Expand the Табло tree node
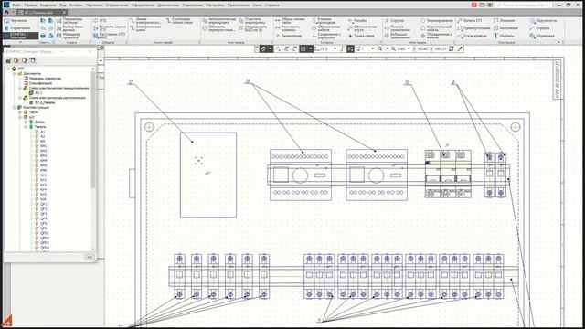Screen dimensions: 585x329 20,111
